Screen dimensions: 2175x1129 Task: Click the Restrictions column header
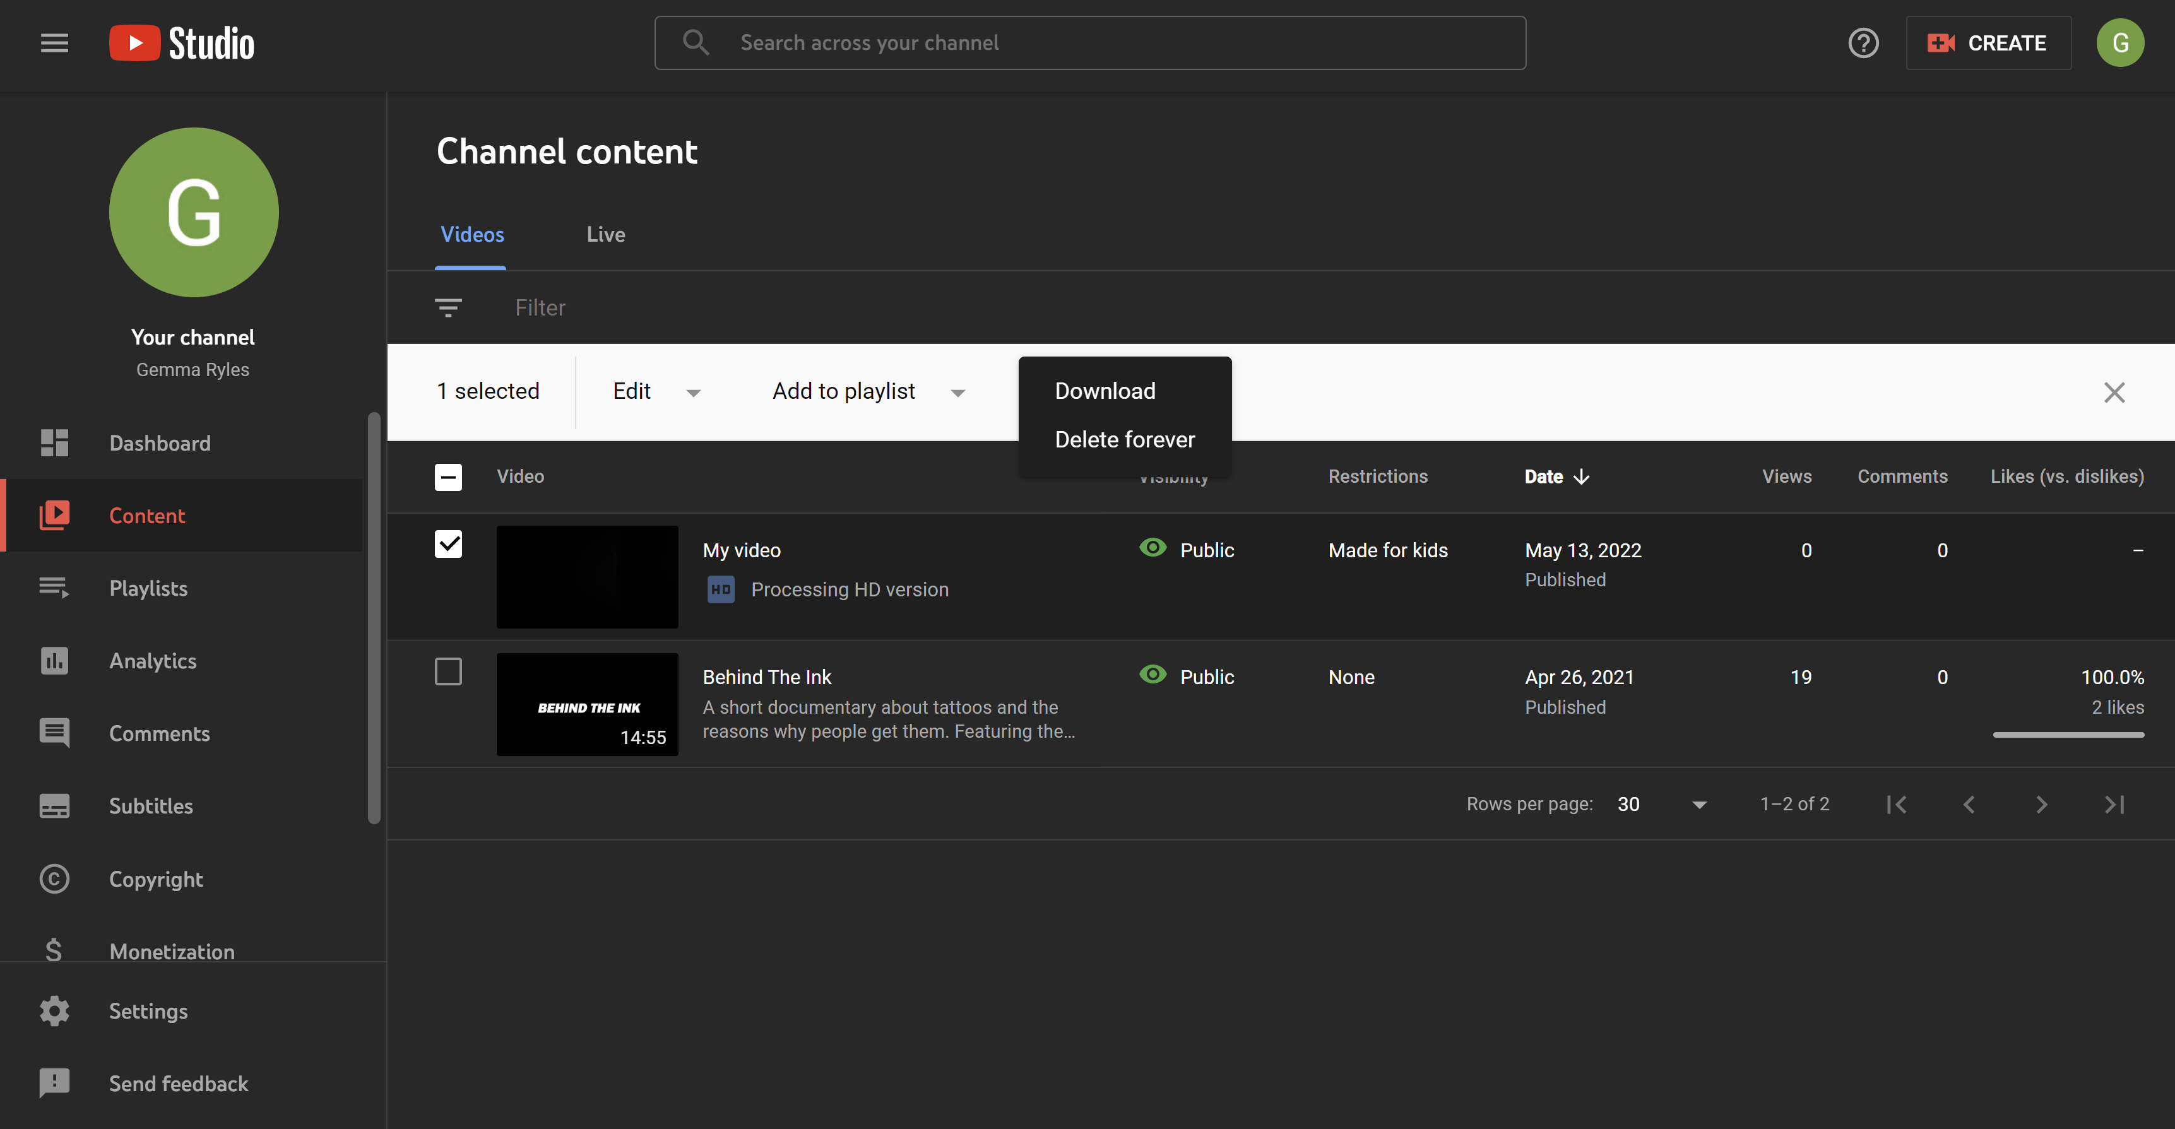coord(1378,477)
